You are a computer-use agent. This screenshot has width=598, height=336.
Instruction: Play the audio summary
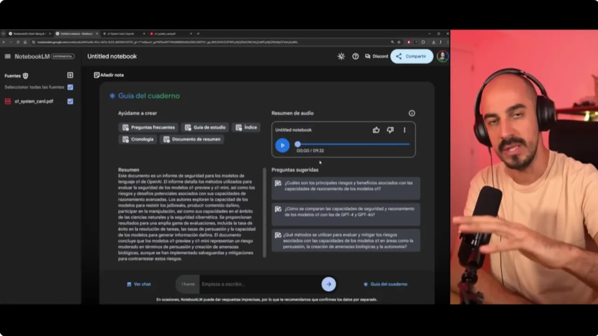pyautogui.click(x=282, y=145)
